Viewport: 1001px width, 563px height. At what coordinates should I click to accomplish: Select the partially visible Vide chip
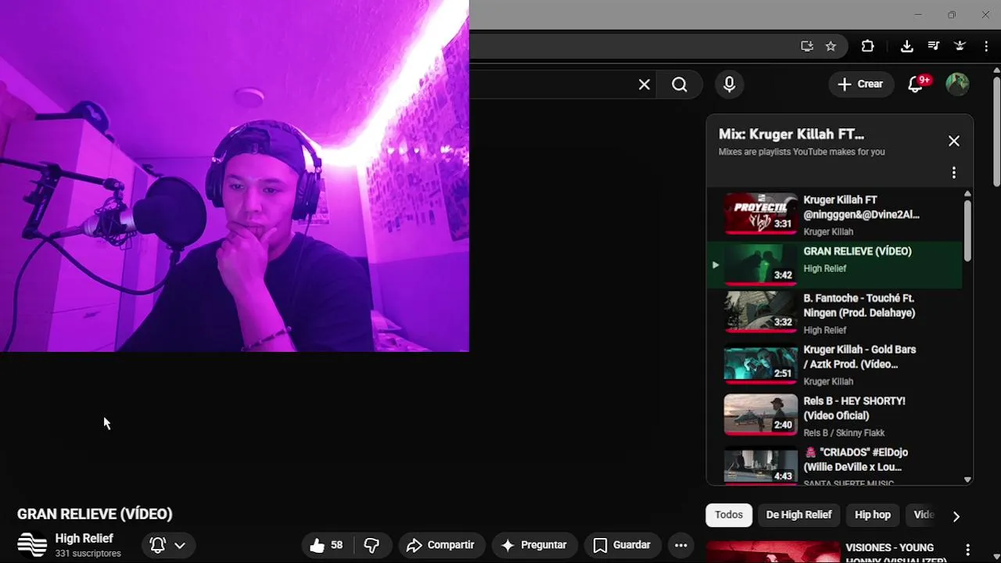point(924,515)
